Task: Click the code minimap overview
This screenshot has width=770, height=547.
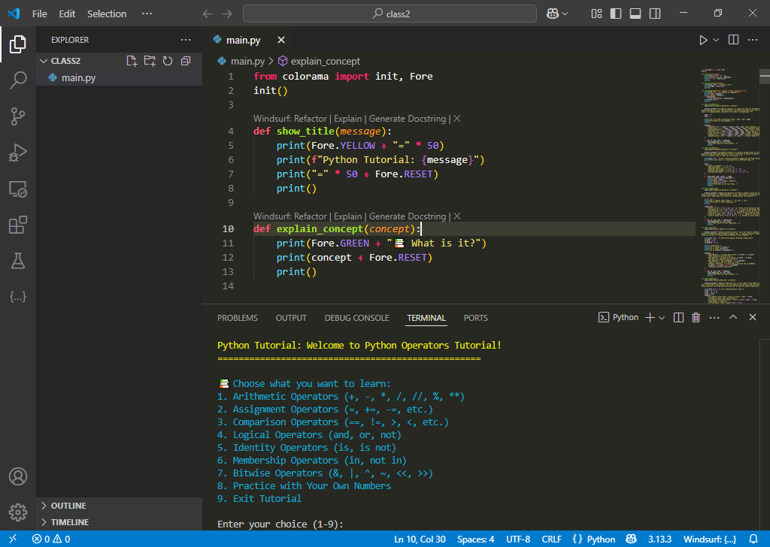Action: tap(729, 186)
